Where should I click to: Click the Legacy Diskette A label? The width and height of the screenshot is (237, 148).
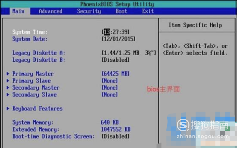(x=39, y=53)
